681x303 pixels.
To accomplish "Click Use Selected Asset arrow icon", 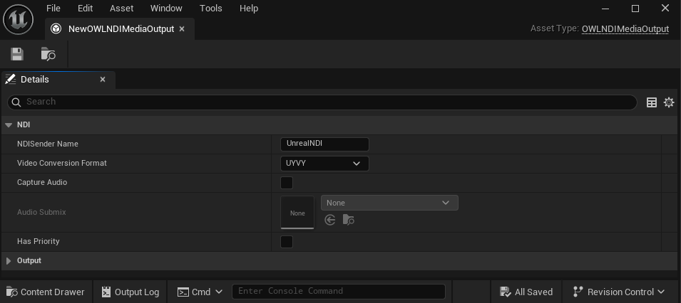I will [329, 220].
